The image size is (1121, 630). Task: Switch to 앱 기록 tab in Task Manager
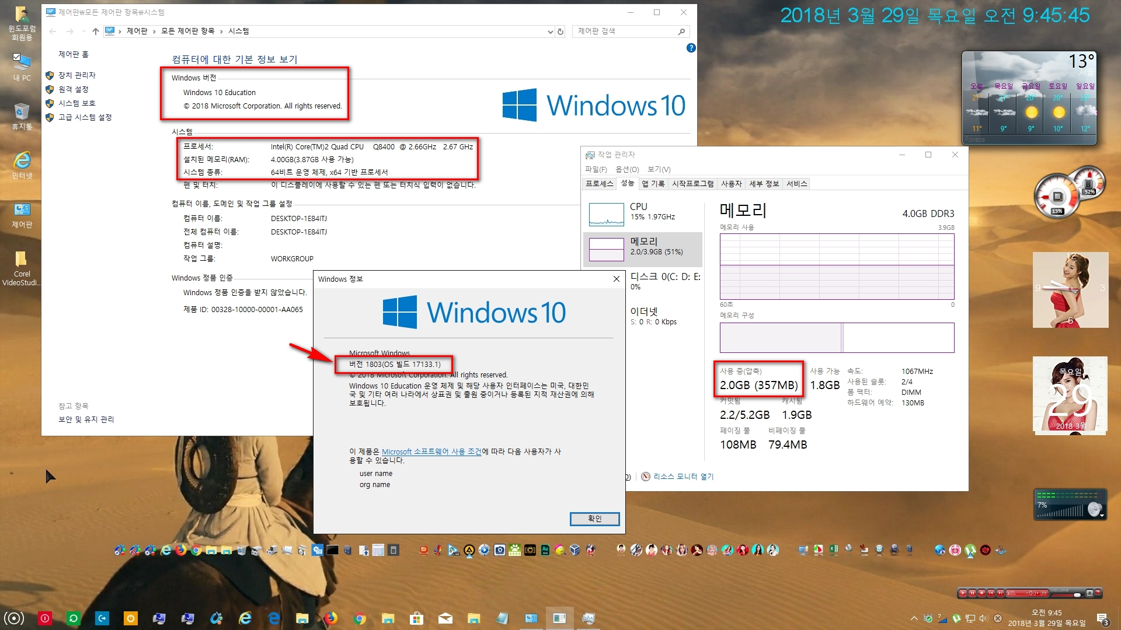click(x=653, y=184)
